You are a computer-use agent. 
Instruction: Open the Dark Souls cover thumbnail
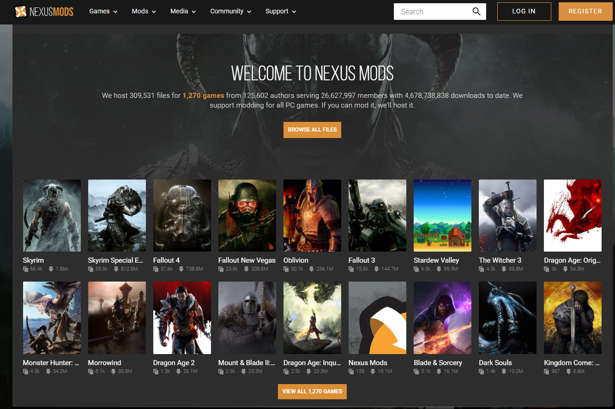[x=507, y=318]
